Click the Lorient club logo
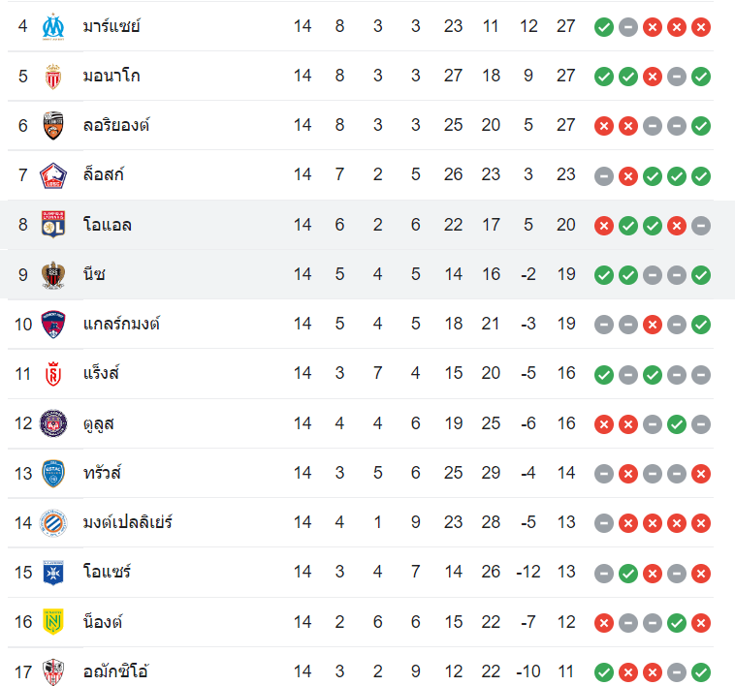This screenshot has height=686, width=735. (x=53, y=125)
